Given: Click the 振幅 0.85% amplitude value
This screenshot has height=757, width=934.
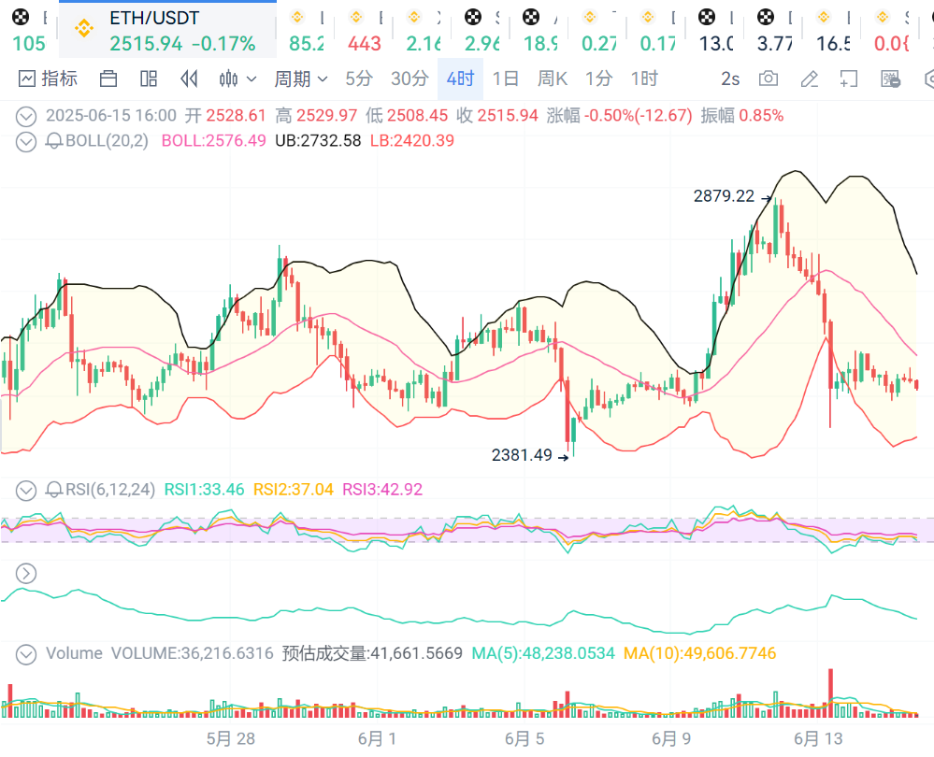Looking at the screenshot, I should (742, 116).
